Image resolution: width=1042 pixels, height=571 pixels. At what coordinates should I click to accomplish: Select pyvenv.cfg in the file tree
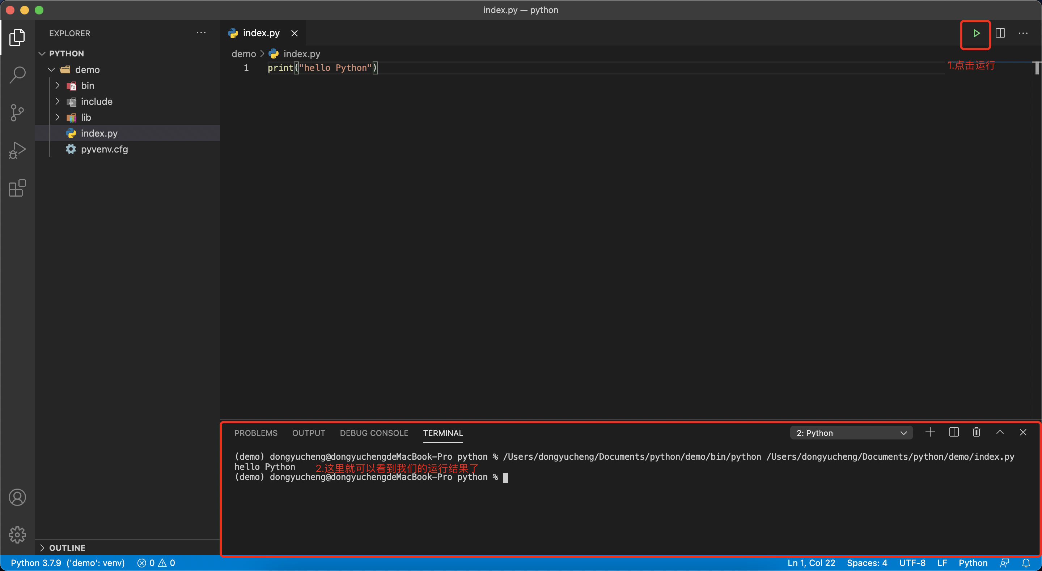[127, 149]
